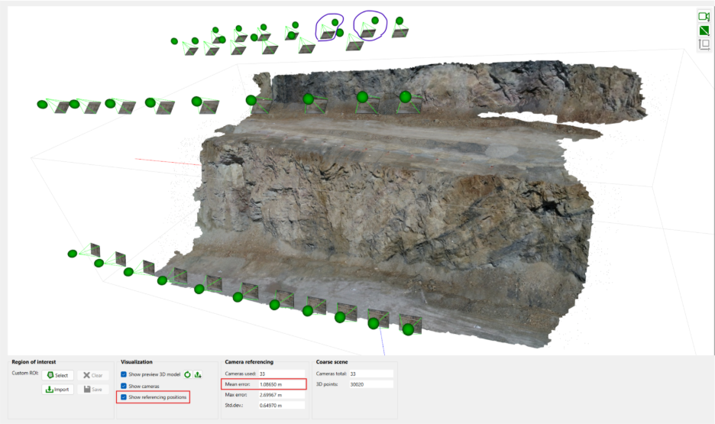Click the Clear ROI button

[x=92, y=375]
